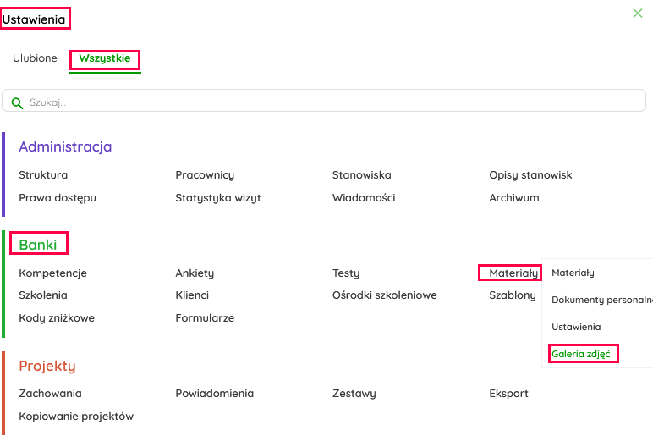The width and height of the screenshot is (653, 436).
Task: Open Ośrodki szkoleniowe link
Action: (x=384, y=295)
